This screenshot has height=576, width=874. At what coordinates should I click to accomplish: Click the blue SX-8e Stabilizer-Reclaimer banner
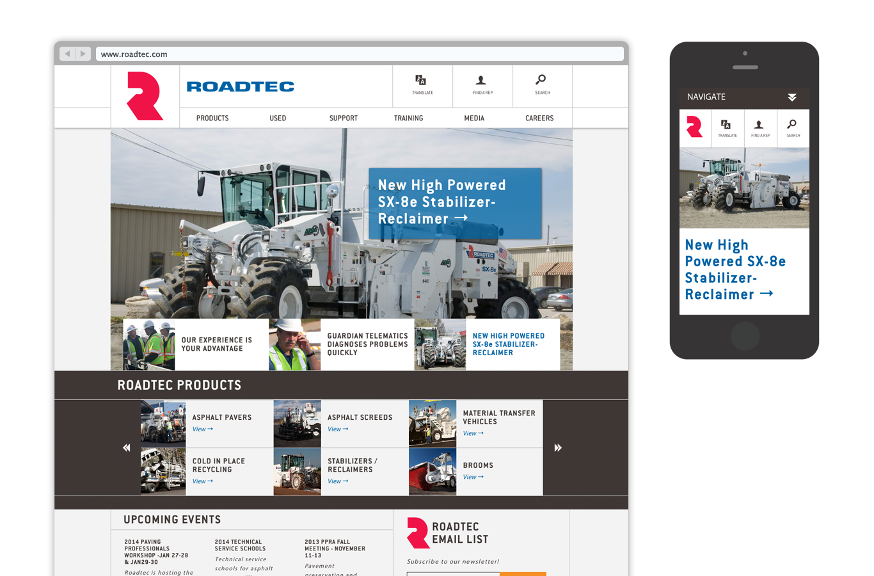455,203
